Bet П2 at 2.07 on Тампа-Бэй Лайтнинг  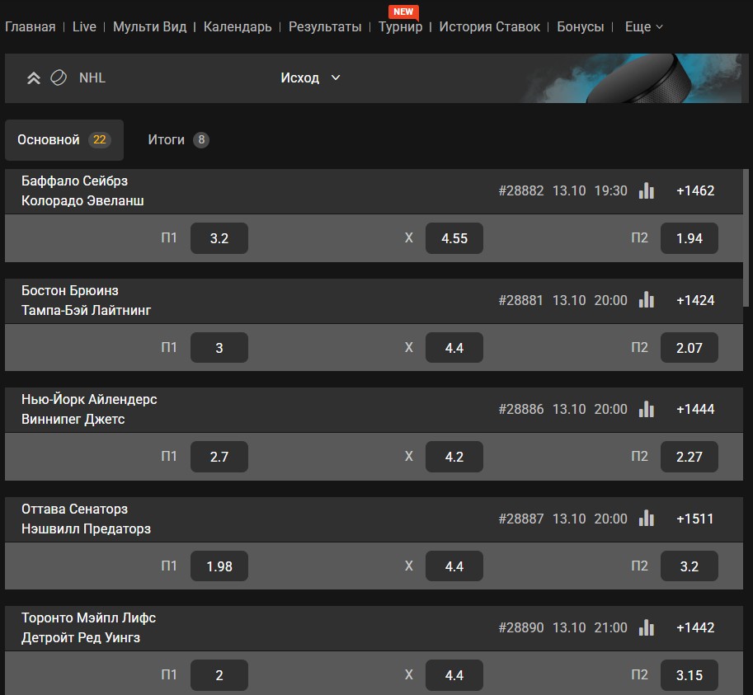pos(689,348)
